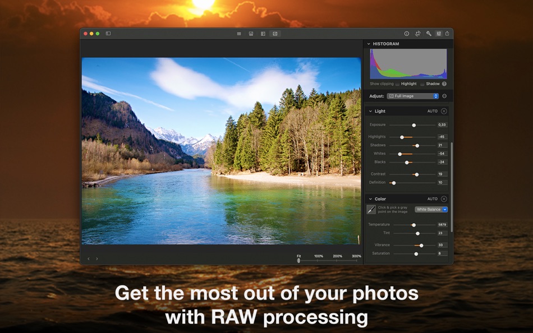Click the Fit zoom option

point(299,256)
